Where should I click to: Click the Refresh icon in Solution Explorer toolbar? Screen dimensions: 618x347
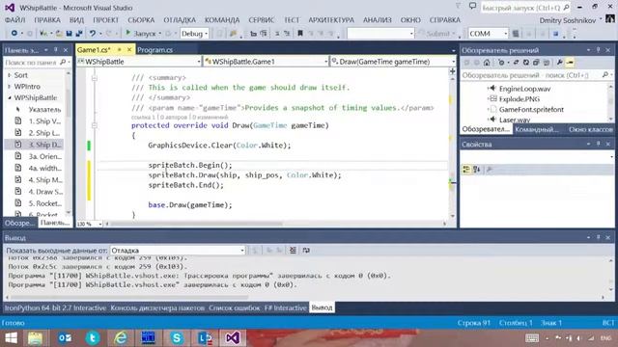[525, 62]
